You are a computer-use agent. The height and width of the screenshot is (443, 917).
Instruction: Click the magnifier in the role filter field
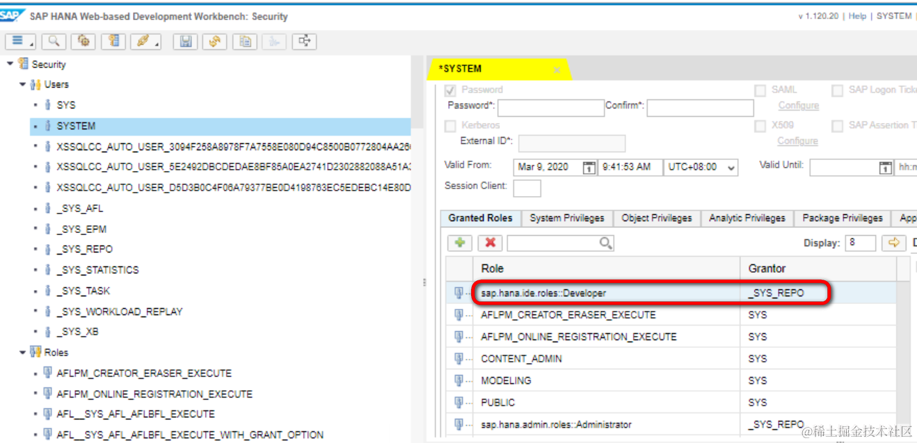click(605, 243)
